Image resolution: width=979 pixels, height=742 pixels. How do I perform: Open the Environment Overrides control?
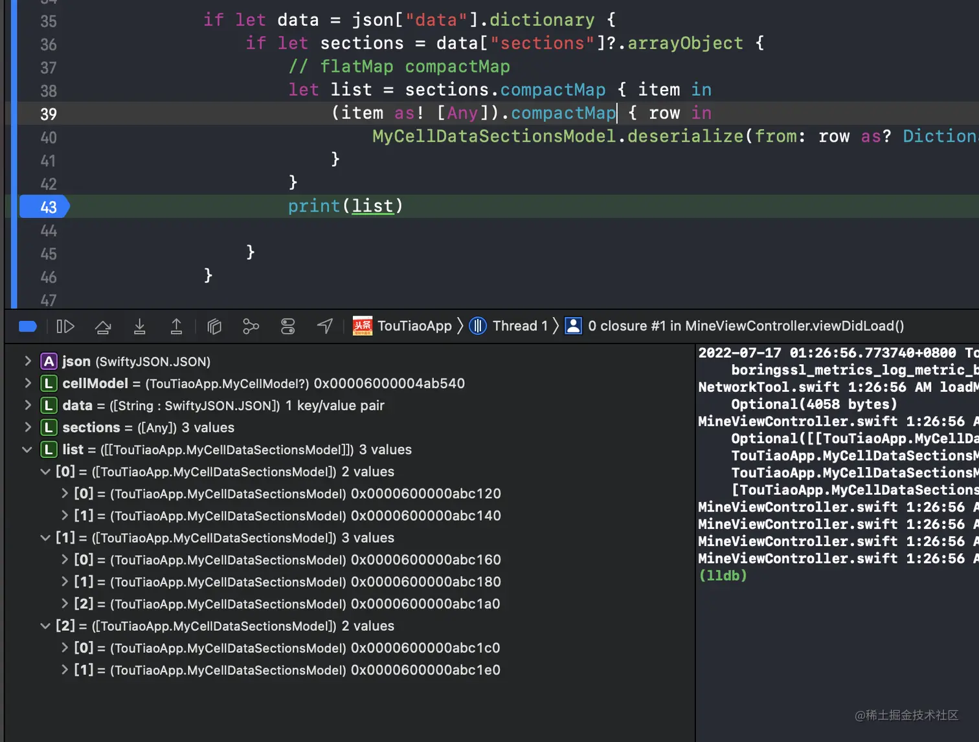(x=288, y=326)
